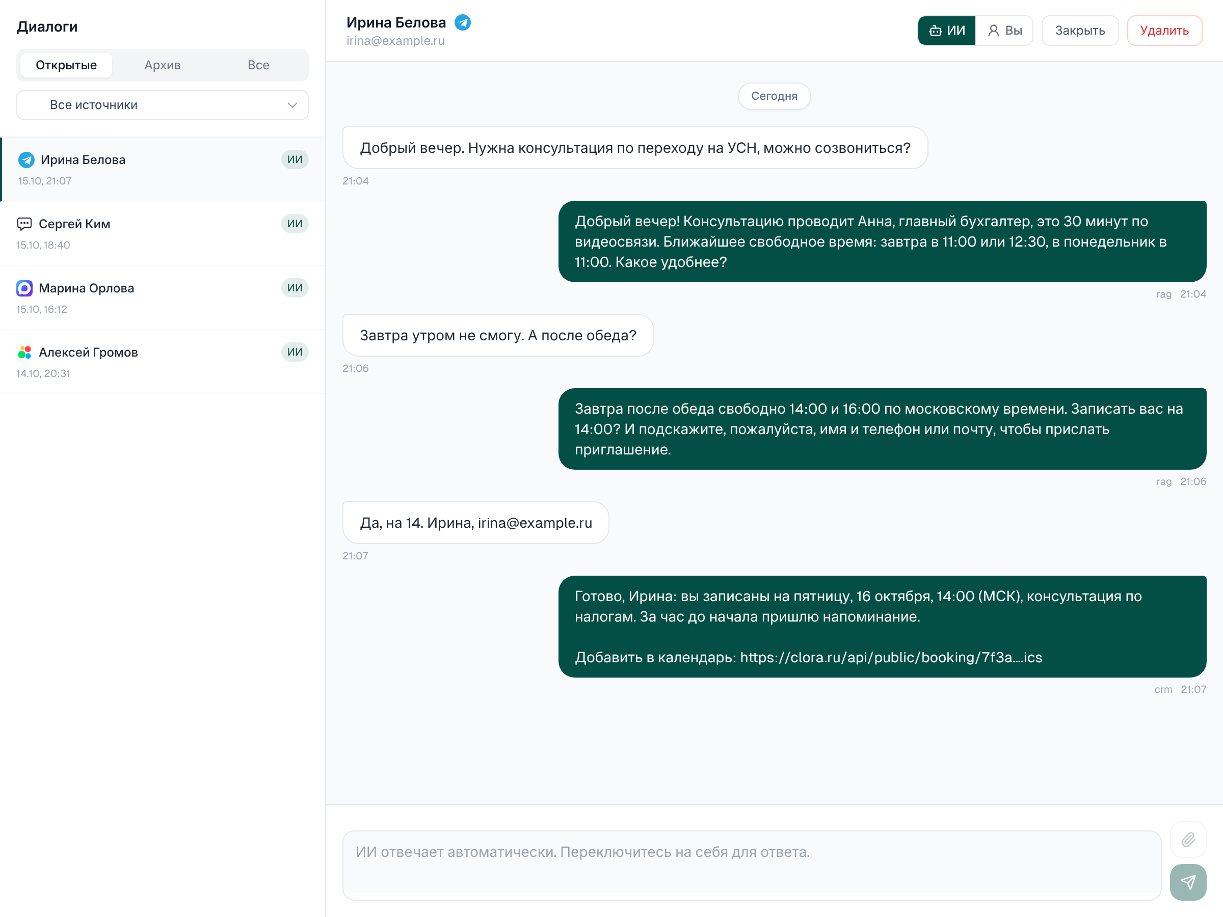
Task: Click the Закрыть button
Action: point(1079,31)
